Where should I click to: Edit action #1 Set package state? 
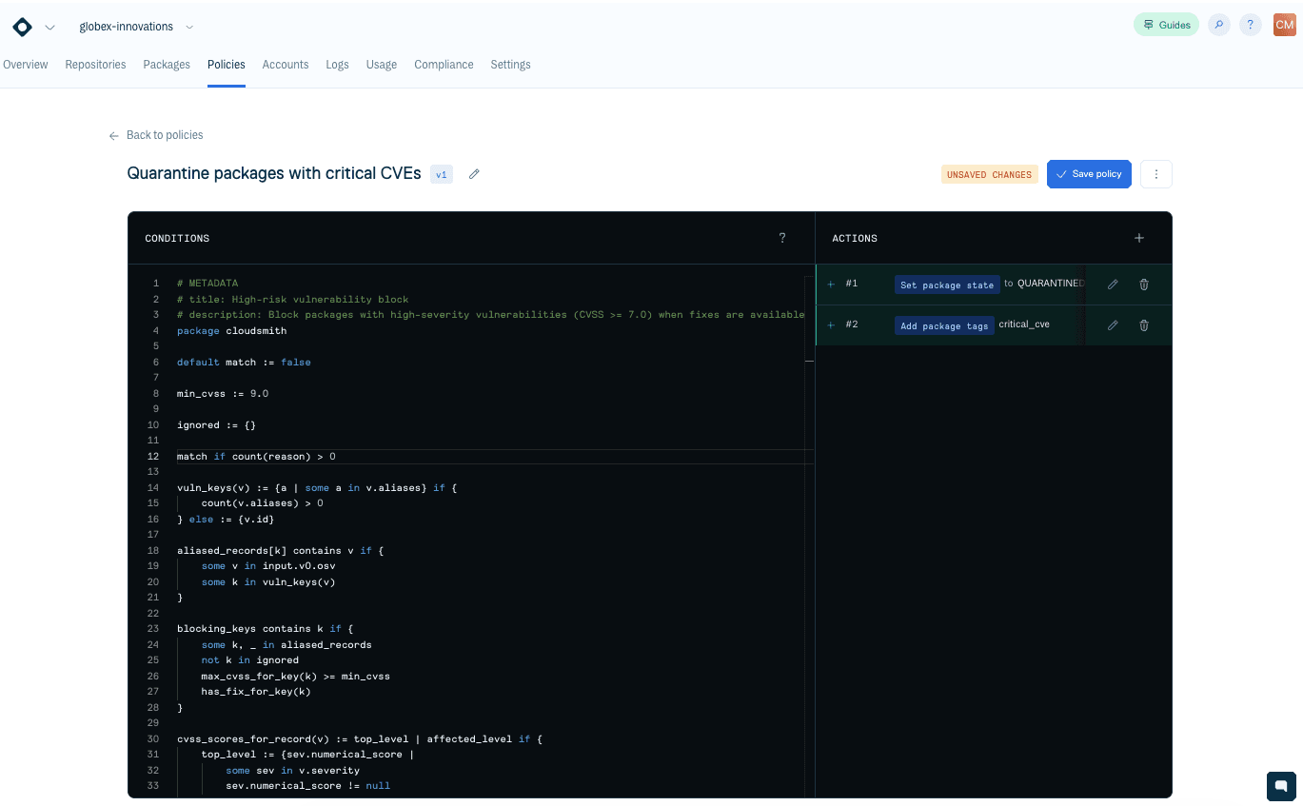click(1113, 285)
